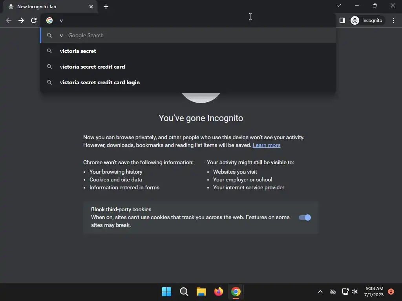The height and width of the screenshot is (301, 402).
Task: Open the notification badge showing 2
Action: (x=391, y=292)
